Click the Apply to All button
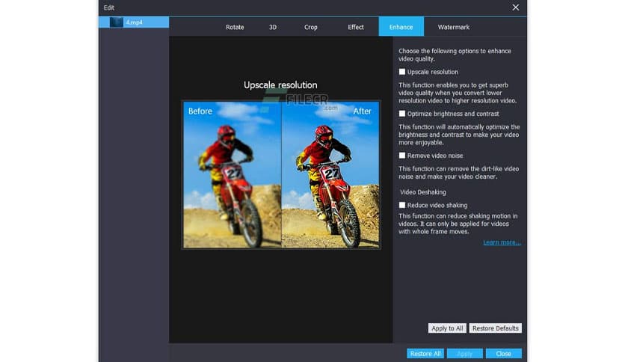 click(x=447, y=328)
